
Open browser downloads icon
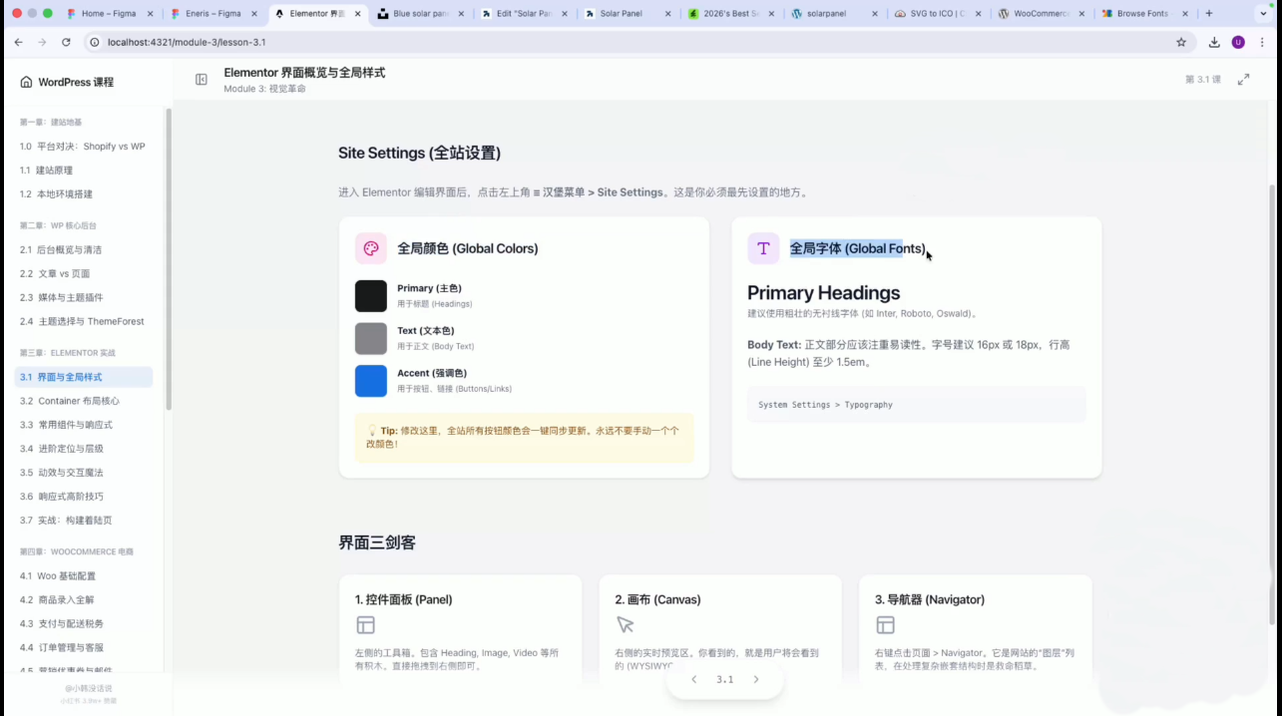[x=1214, y=42]
